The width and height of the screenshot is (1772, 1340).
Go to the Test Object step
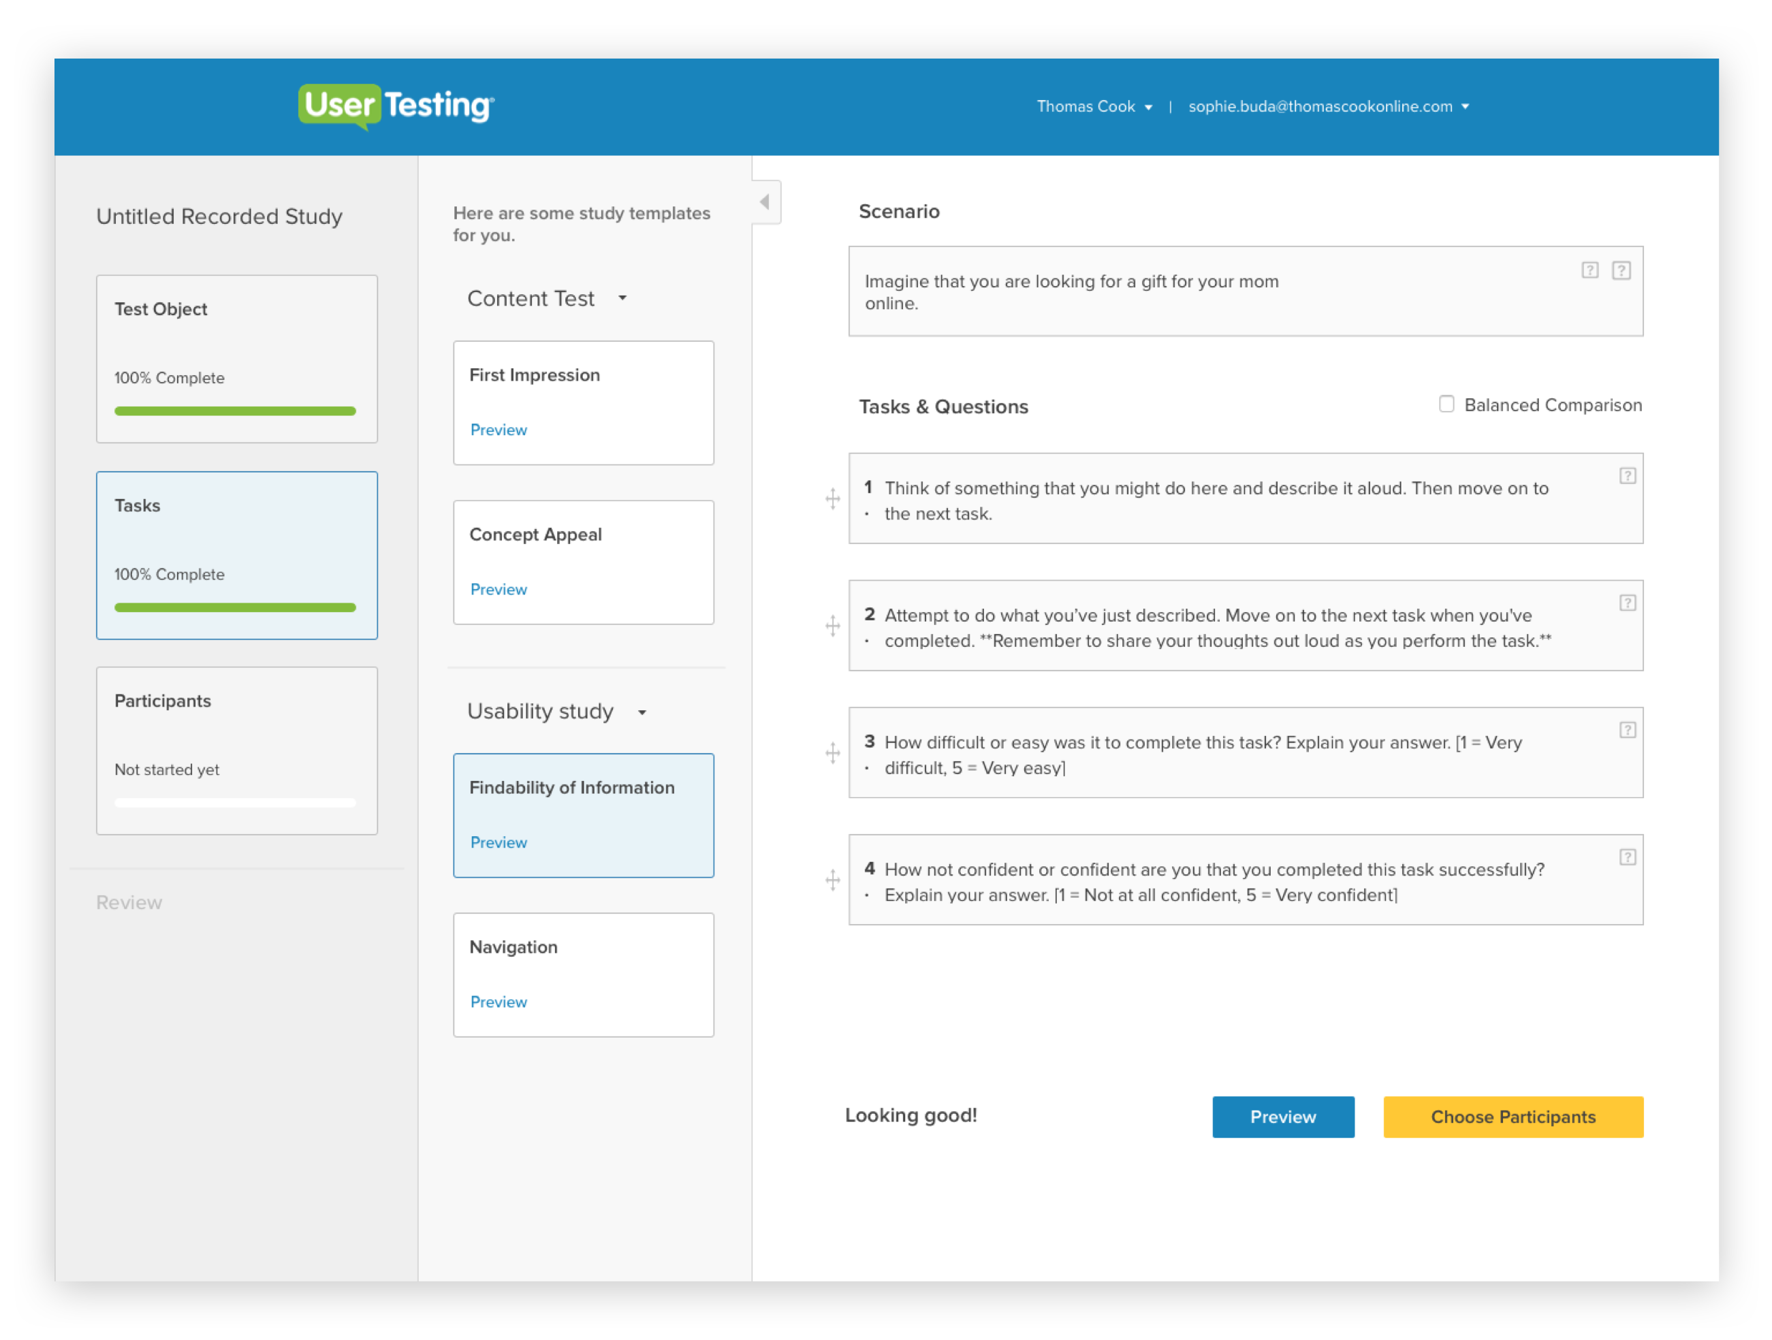tap(237, 359)
